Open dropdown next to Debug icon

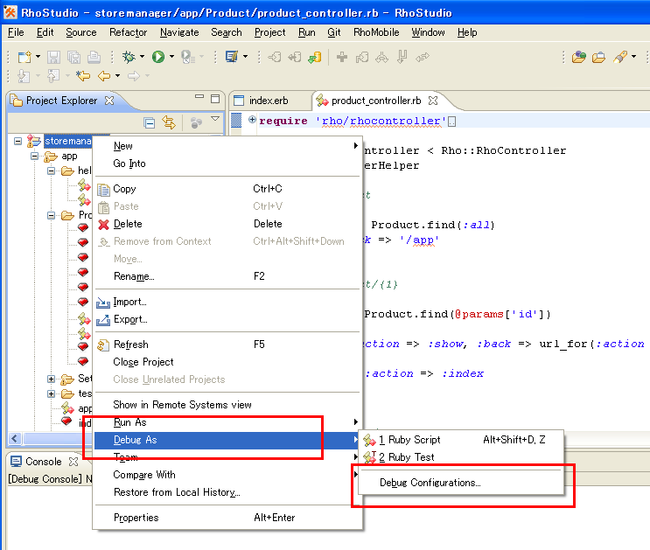click(143, 56)
